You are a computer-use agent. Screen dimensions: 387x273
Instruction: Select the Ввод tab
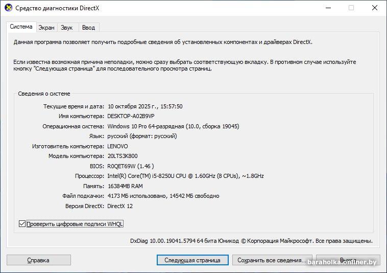click(x=88, y=28)
